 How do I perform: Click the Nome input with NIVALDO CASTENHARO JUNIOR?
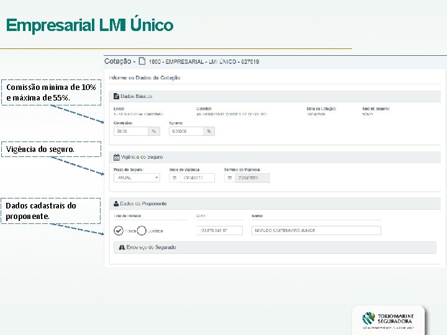point(316,230)
